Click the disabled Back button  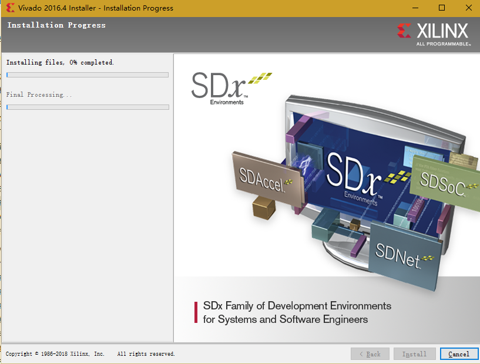370,354
